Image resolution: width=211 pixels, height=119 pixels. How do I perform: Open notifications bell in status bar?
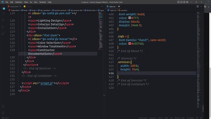[x=201, y=118]
